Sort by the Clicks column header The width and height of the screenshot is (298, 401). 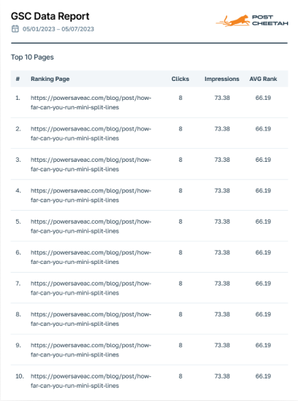pyautogui.click(x=180, y=79)
